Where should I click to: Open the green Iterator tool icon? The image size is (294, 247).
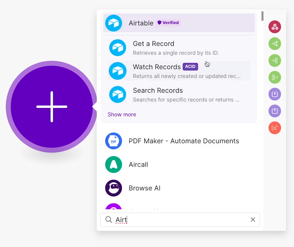click(x=275, y=61)
